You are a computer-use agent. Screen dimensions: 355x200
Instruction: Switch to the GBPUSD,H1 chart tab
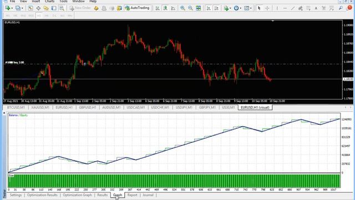88,107
